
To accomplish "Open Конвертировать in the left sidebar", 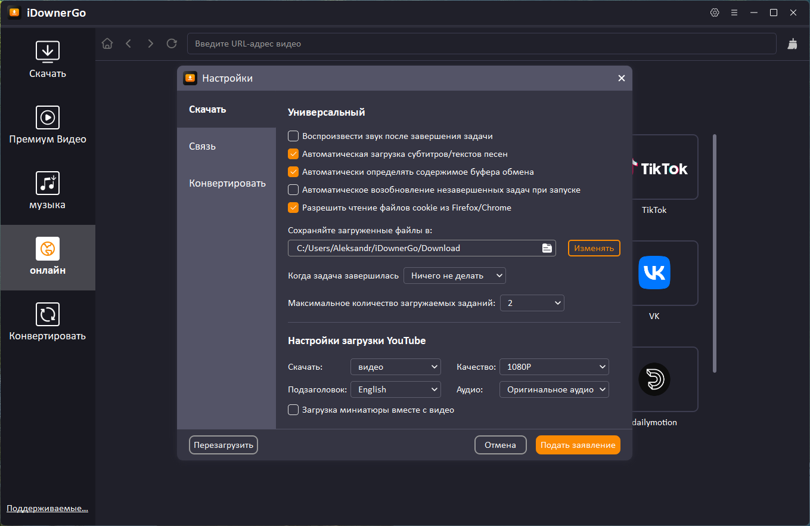I will (x=48, y=322).
